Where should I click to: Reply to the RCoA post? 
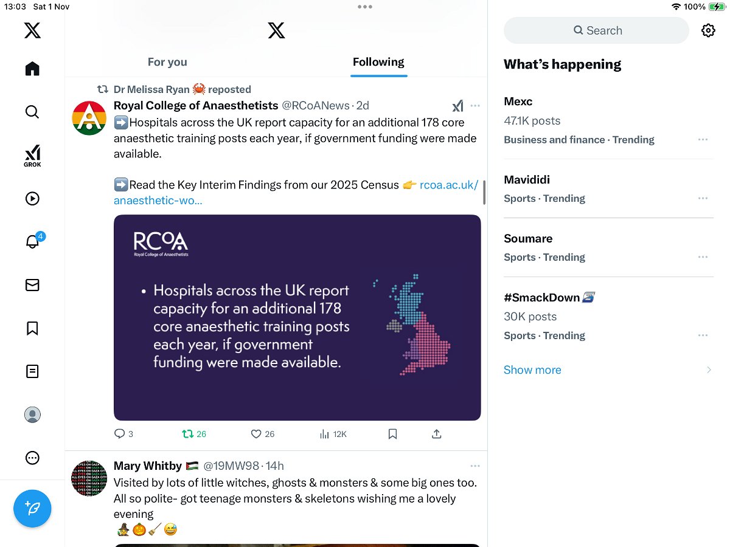(120, 434)
